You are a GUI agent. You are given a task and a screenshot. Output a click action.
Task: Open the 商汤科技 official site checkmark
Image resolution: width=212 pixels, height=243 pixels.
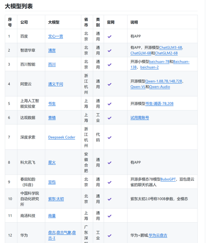click(x=109, y=216)
